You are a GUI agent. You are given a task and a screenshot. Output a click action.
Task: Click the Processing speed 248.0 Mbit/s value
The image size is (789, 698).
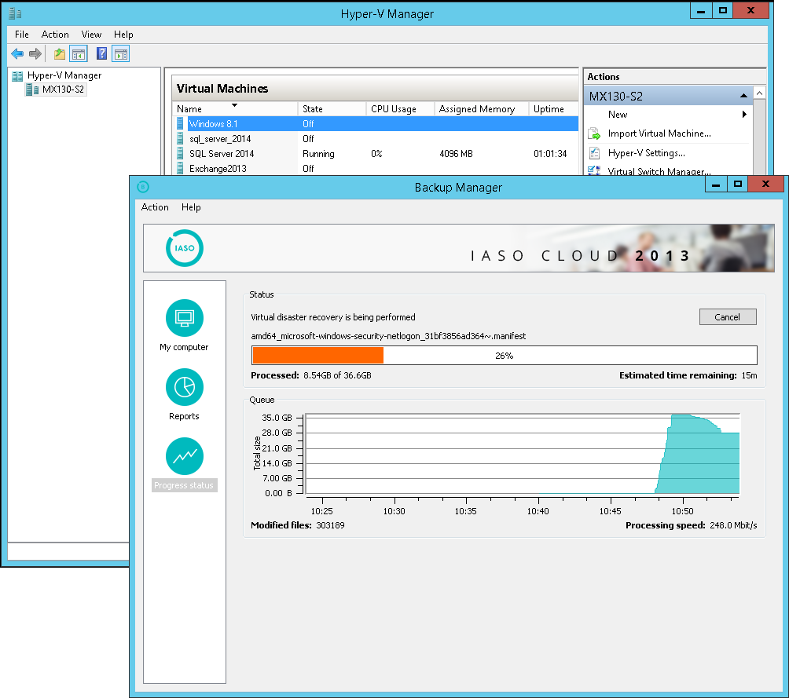(733, 525)
